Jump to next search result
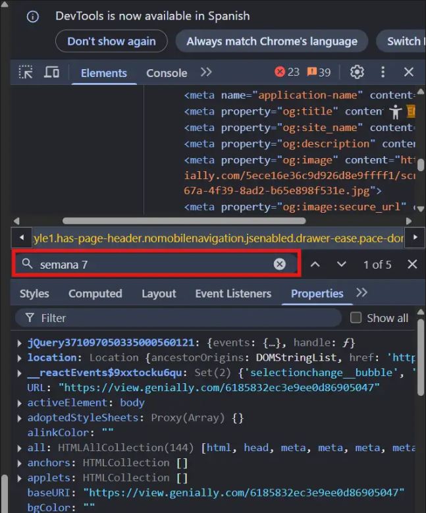 point(341,264)
